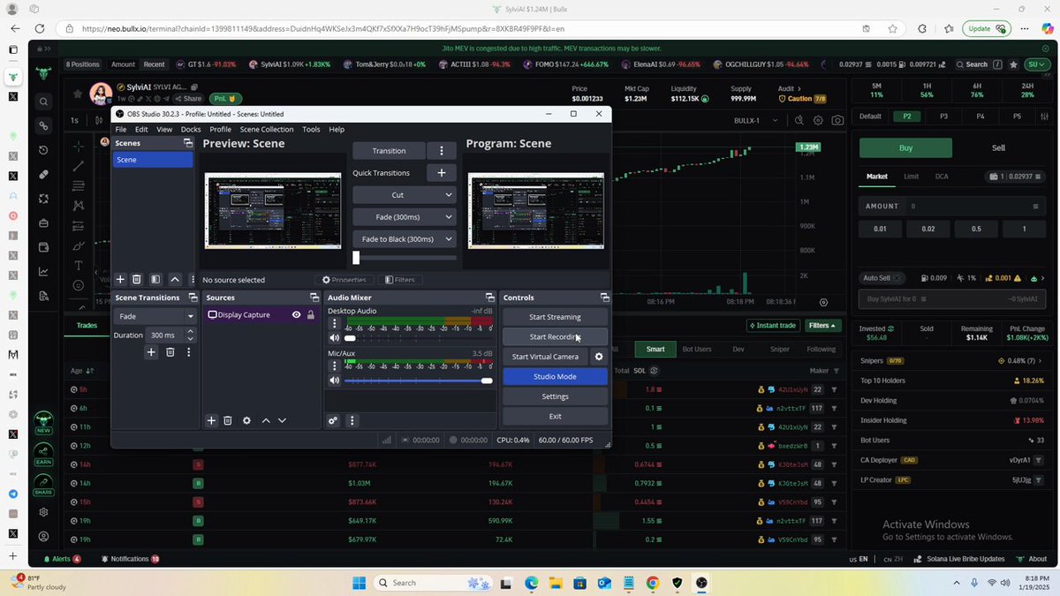Add a scene transition with plus icon
This screenshot has height=596, width=1060.
click(x=151, y=352)
